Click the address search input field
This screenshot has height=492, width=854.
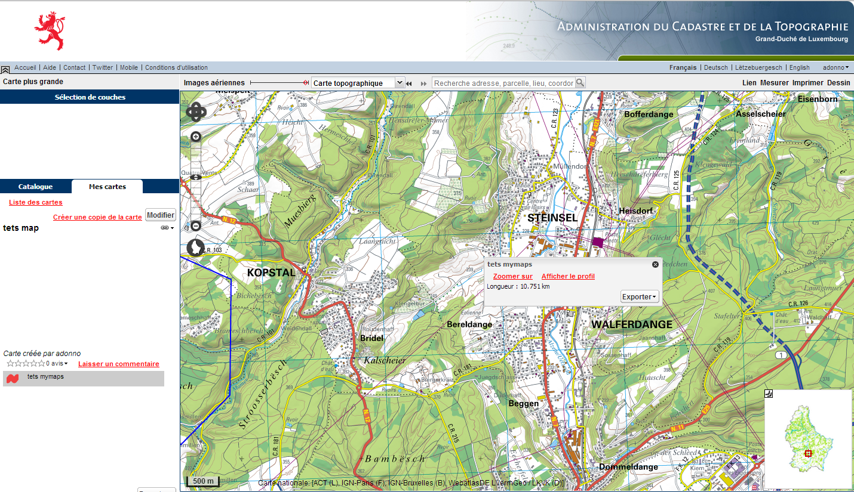pos(503,83)
